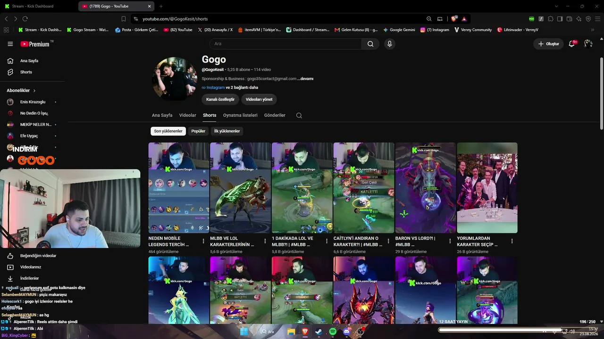
Task: Go forward with the browser forward arrow
Action: 16,19
